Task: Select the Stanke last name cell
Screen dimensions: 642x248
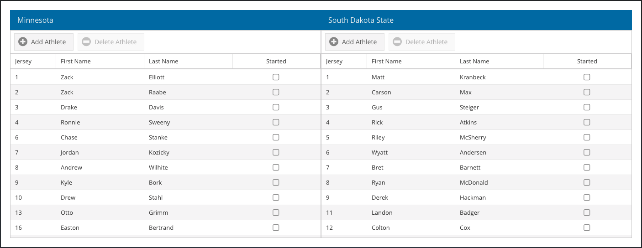Action: pos(188,137)
